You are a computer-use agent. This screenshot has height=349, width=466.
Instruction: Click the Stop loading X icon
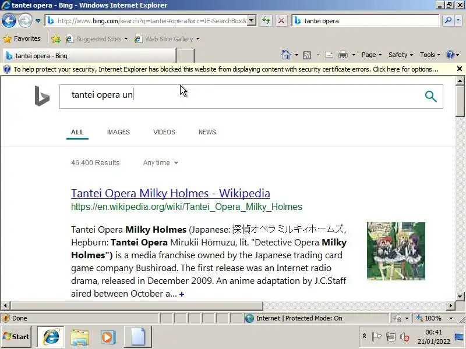pyautogui.click(x=281, y=21)
